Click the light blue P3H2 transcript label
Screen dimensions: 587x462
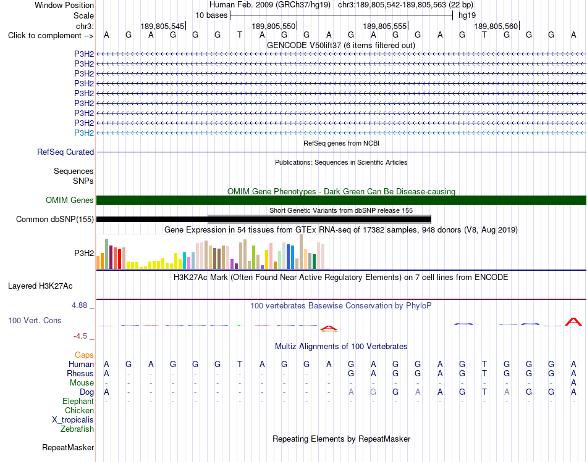(x=84, y=133)
